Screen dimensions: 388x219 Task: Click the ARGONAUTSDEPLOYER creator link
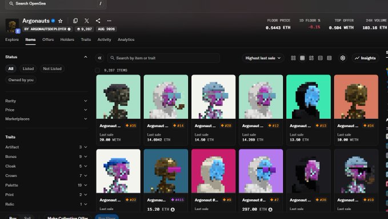[x=47, y=29]
